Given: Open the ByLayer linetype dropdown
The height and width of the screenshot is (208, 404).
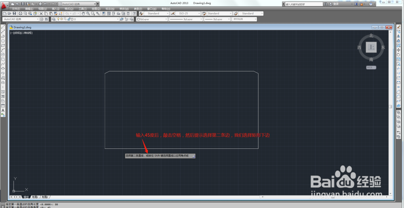Looking at the screenshot, I should coord(186,19).
